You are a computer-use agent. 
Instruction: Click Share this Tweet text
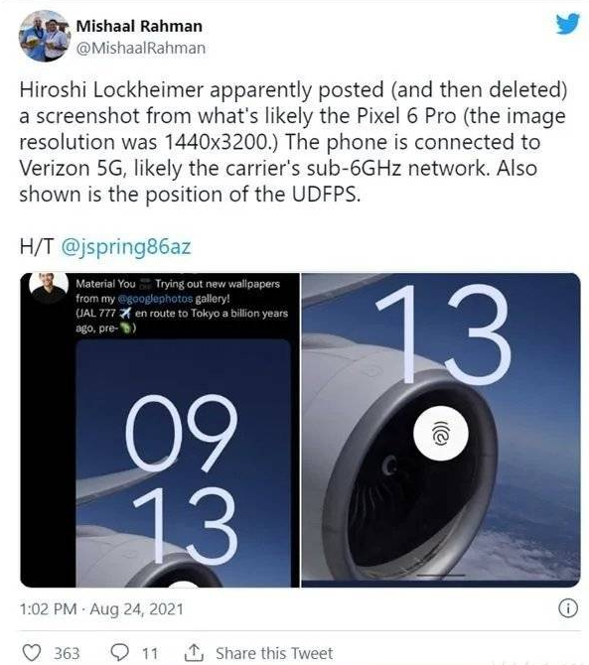(274, 653)
